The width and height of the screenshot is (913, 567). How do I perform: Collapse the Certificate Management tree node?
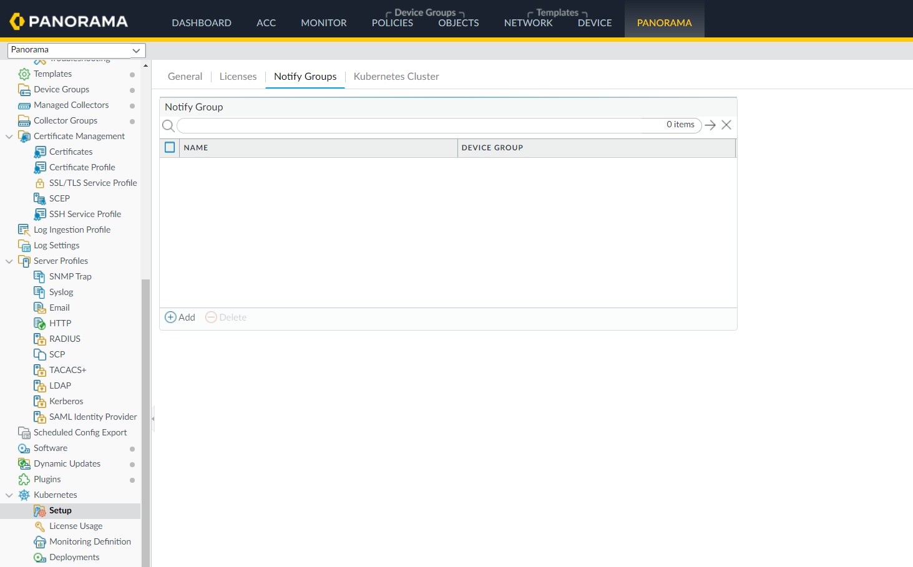pos(9,137)
